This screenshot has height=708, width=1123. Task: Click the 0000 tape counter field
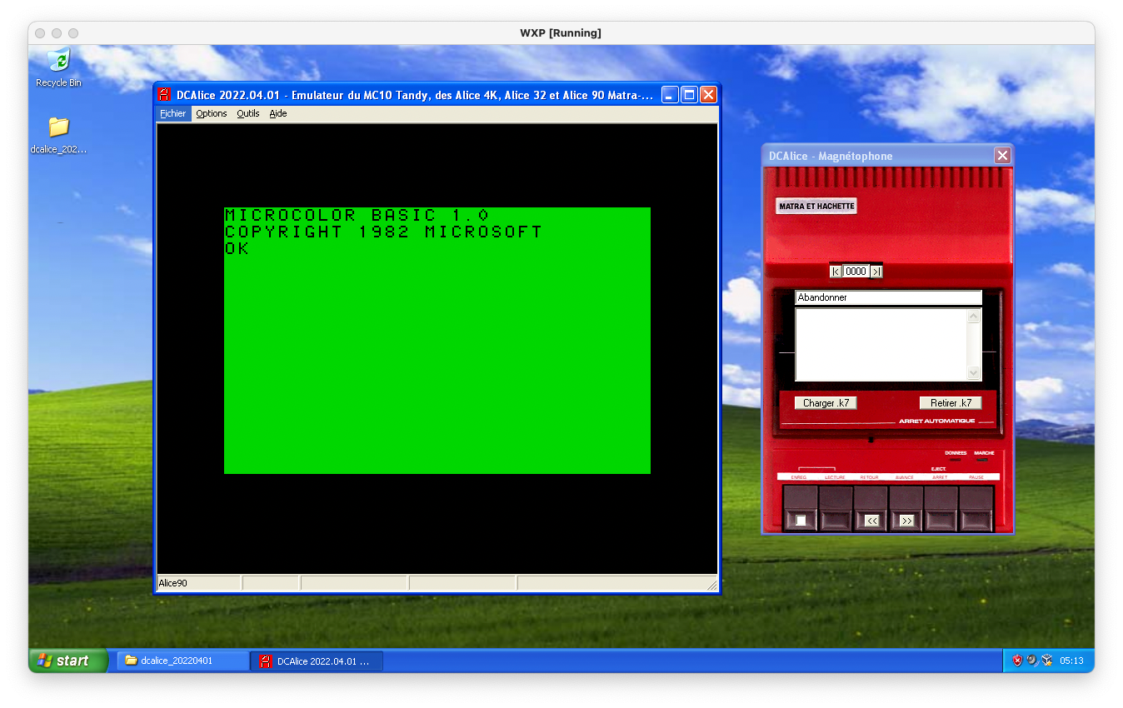click(856, 272)
